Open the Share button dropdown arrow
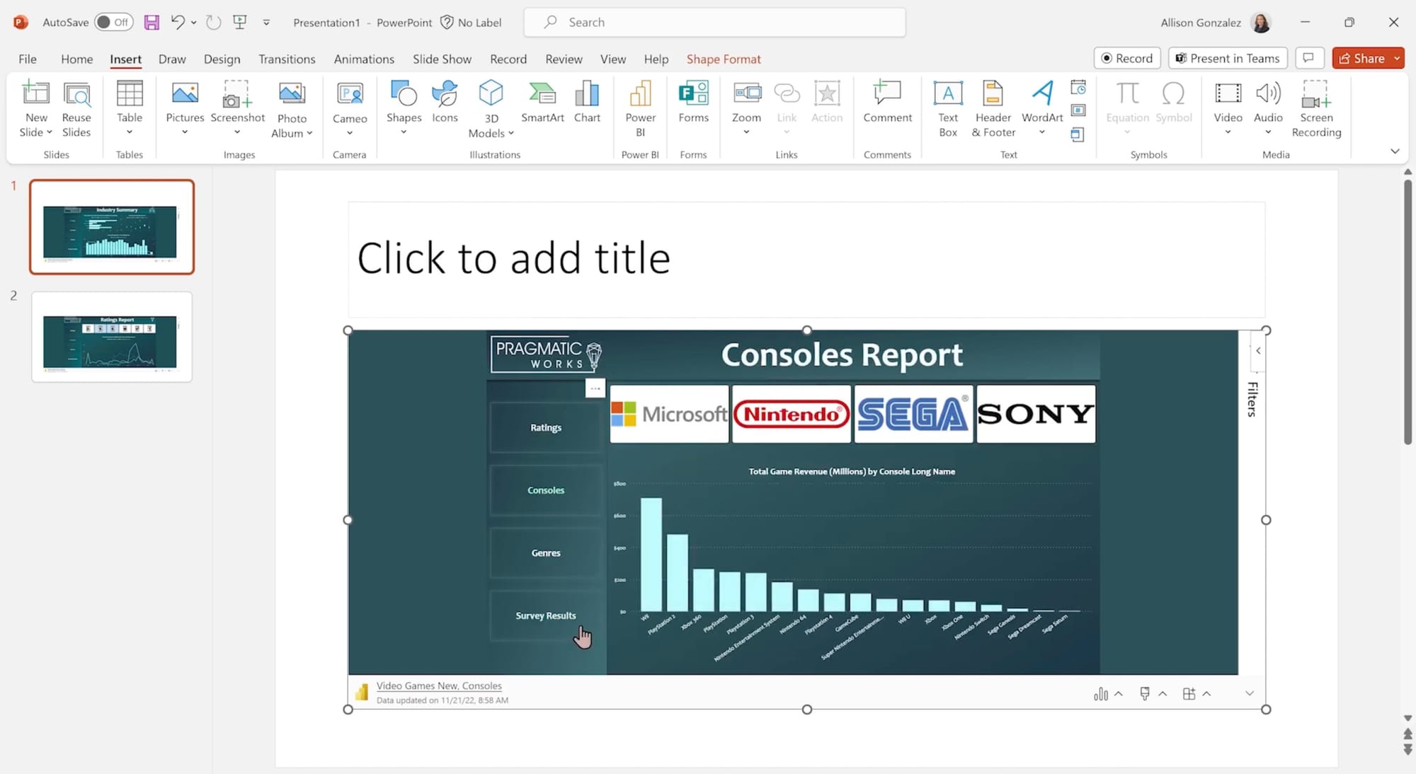 (1397, 58)
